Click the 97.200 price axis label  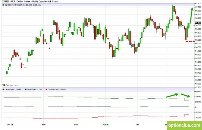point(198,4)
